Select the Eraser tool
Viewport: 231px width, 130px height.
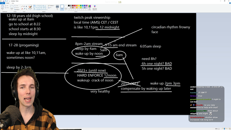(x=22, y=9)
